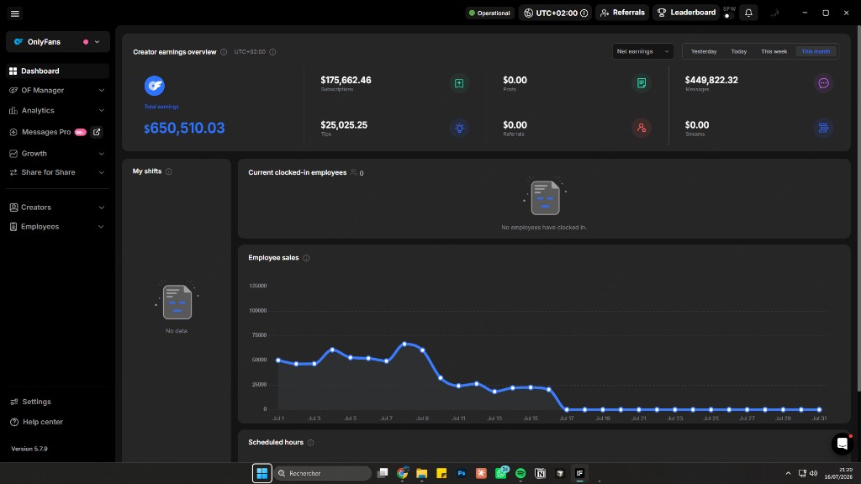Screen dimensions: 861x484
Task: Open Help center in sidebar
Action: click(37, 422)
